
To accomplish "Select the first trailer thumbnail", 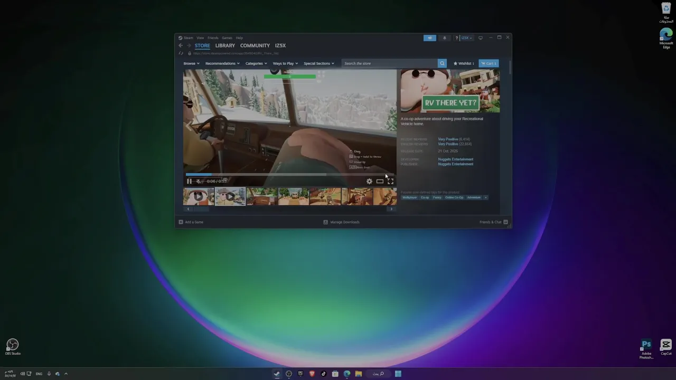I will point(199,196).
